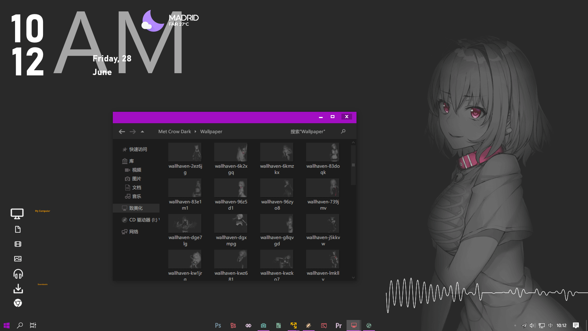Image resolution: width=588 pixels, height=331 pixels.
Task: Click the Chinese input method indicator
Action: click(x=550, y=325)
